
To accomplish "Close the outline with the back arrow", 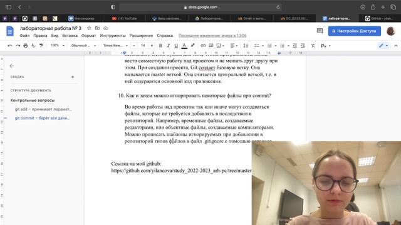I will 12,66.
